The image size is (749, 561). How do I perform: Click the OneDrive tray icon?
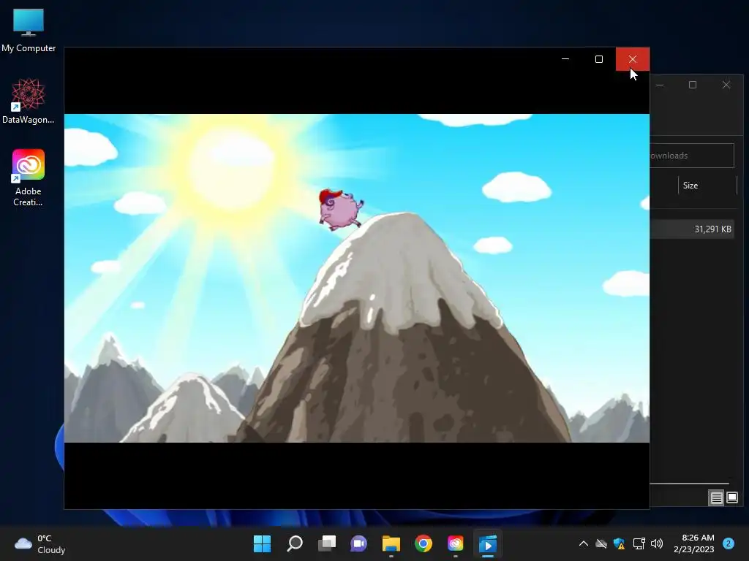coord(601,543)
